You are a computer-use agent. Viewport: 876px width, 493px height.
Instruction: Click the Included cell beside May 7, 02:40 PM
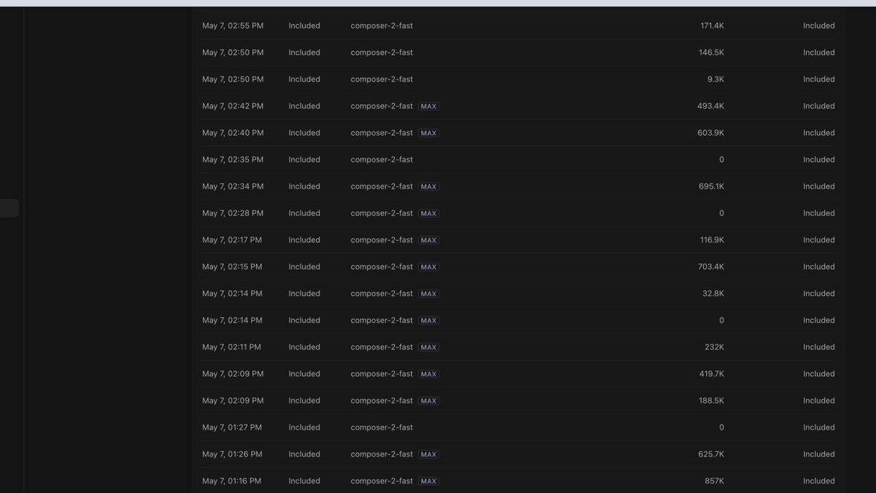pyautogui.click(x=304, y=133)
